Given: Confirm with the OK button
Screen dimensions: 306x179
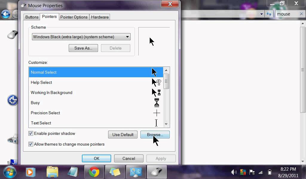Looking at the screenshot, I should tap(97, 158).
